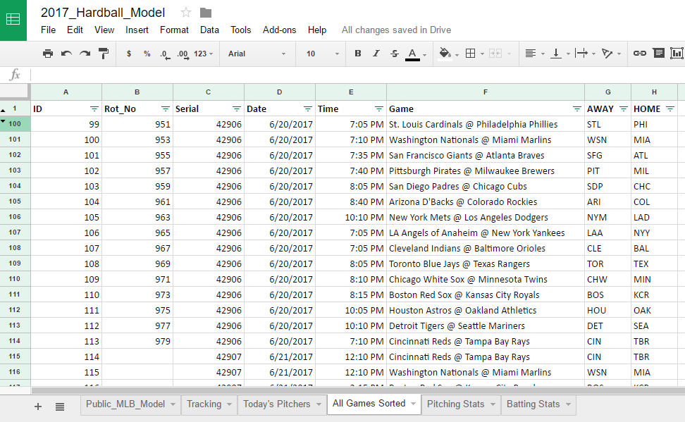This screenshot has width=685, height=422.
Task: Open the Date column filter
Action: point(307,108)
